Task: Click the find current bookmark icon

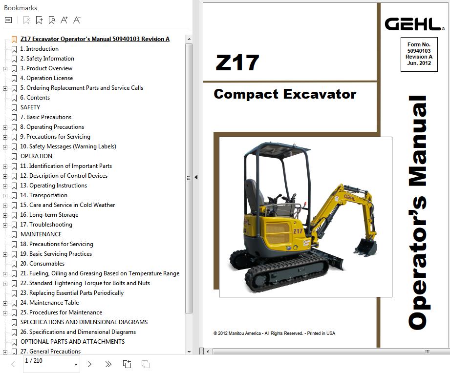Action: [52, 20]
